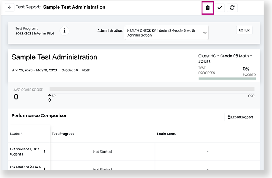
Task: Click the ISR button
Action: (x=244, y=30)
